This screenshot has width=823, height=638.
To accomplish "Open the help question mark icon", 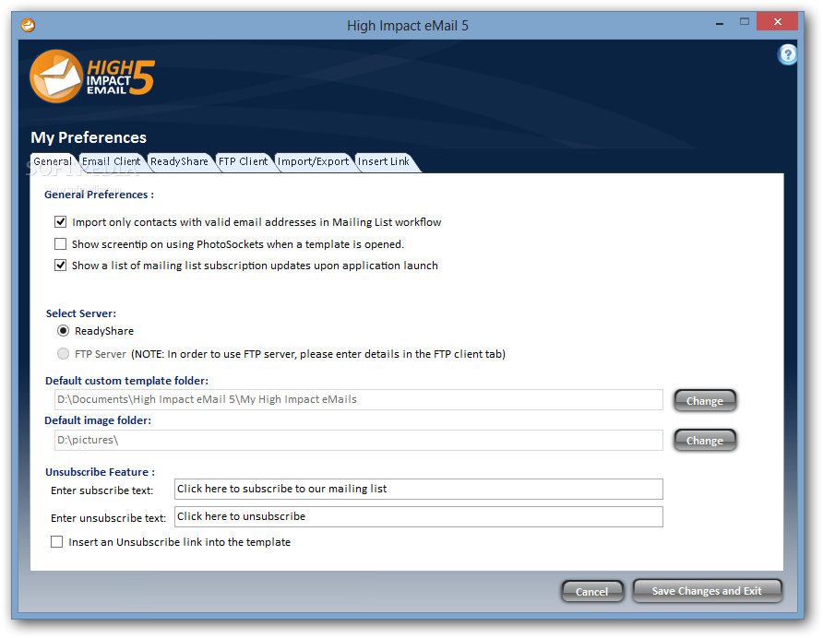I will point(787,54).
